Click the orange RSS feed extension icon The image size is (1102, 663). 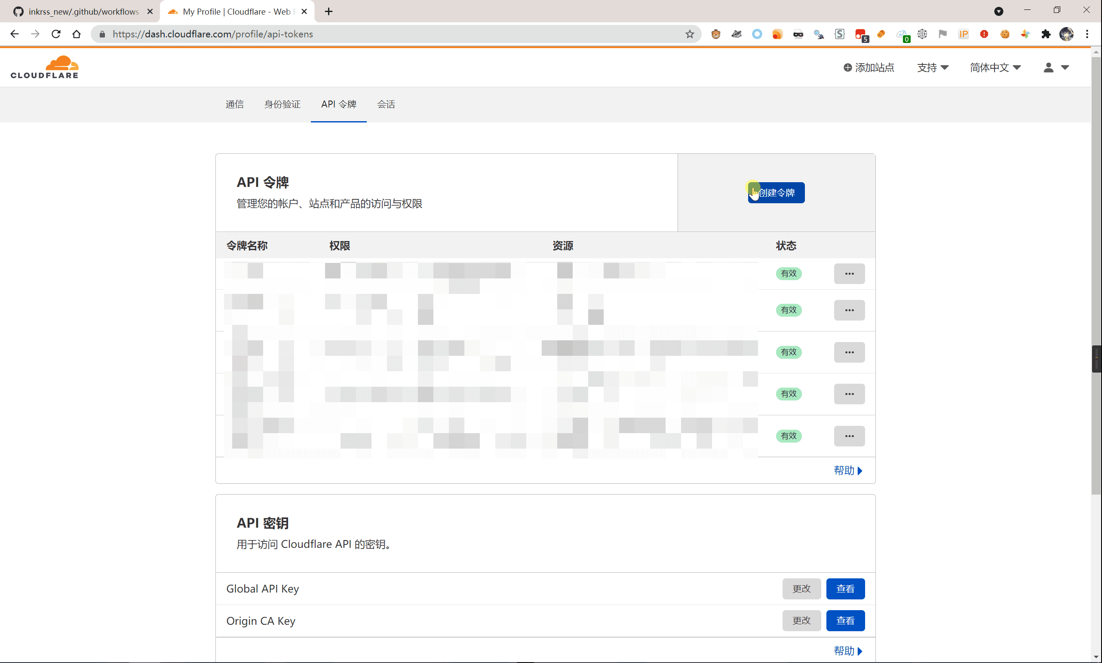click(x=777, y=34)
